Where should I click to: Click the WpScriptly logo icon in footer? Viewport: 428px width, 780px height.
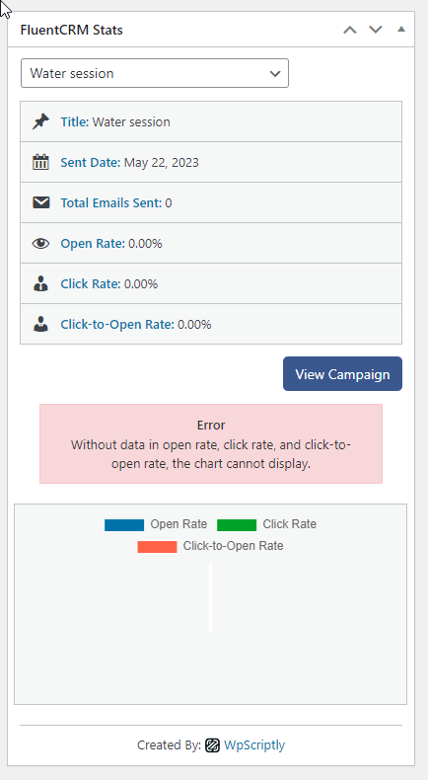(x=212, y=745)
